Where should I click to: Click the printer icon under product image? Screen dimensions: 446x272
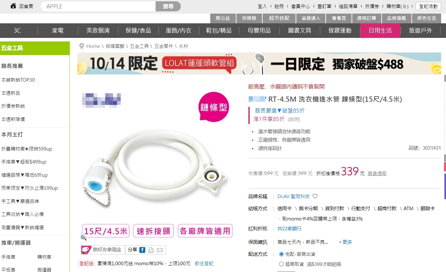point(151,250)
